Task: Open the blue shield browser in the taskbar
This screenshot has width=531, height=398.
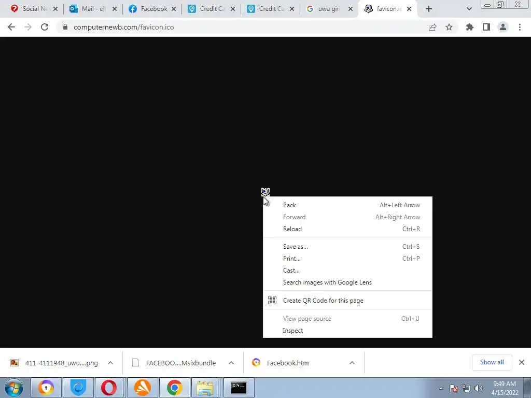Action: point(78,388)
